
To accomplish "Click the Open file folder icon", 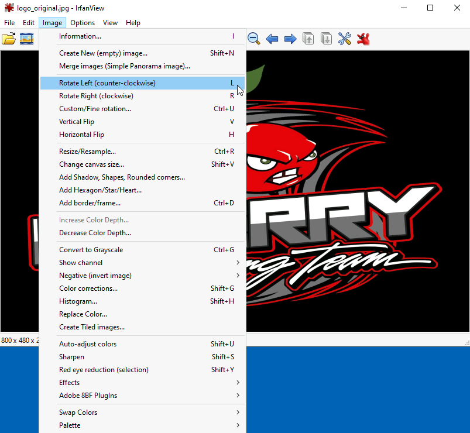I will [9, 39].
